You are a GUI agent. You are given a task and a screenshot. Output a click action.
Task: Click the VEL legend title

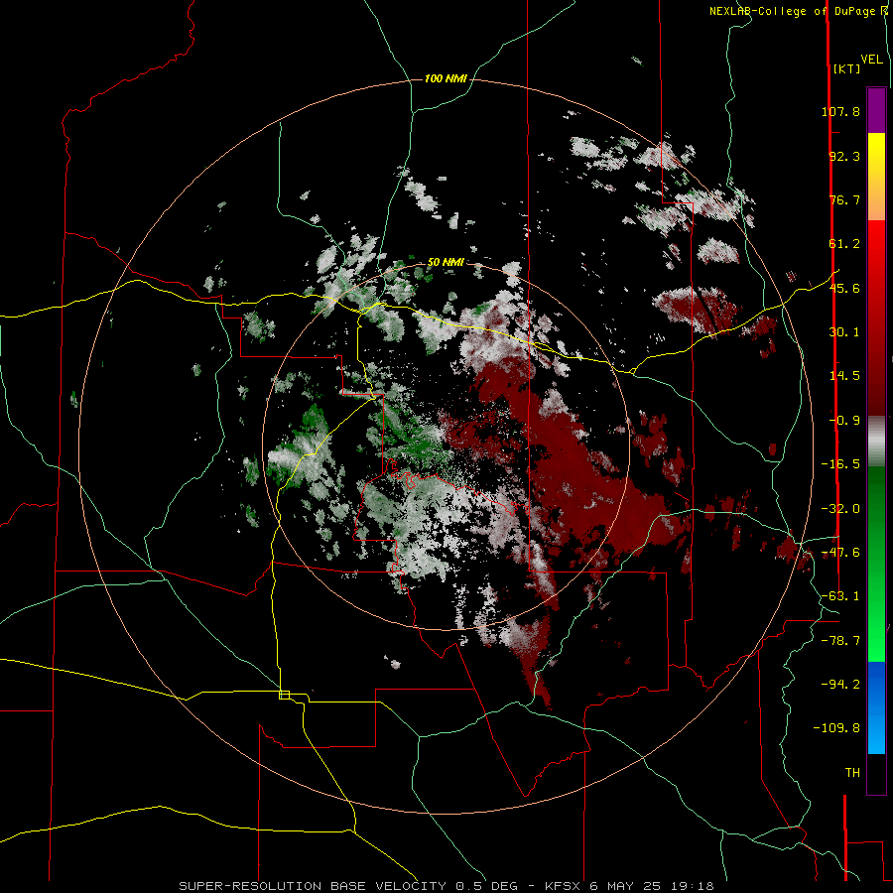point(872,60)
